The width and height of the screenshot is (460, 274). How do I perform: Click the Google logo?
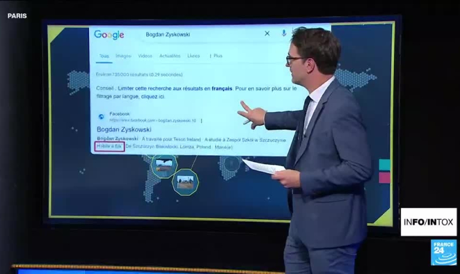(x=109, y=35)
